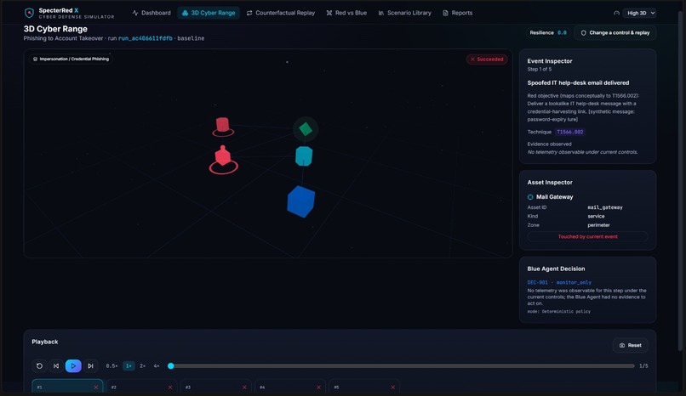Image resolution: width=686 pixels, height=396 pixels.
Task: Click the T1566.002 technique tag
Action: tap(570, 132)
